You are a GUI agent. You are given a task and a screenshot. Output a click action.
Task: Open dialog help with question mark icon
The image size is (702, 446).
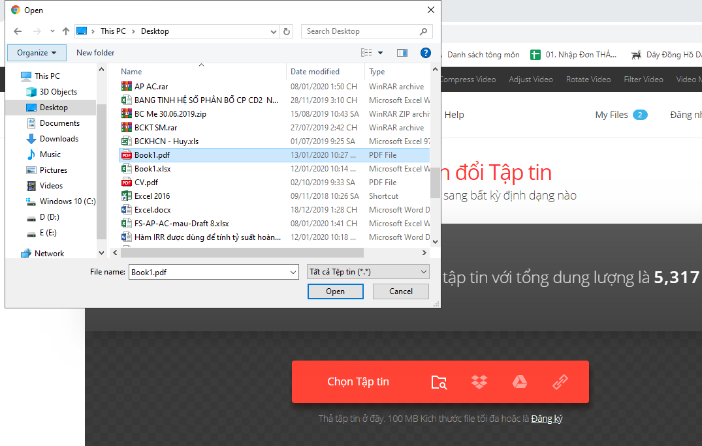[425, 53]
